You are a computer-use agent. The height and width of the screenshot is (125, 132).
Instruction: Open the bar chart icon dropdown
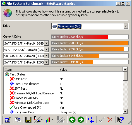click(52, 120)
